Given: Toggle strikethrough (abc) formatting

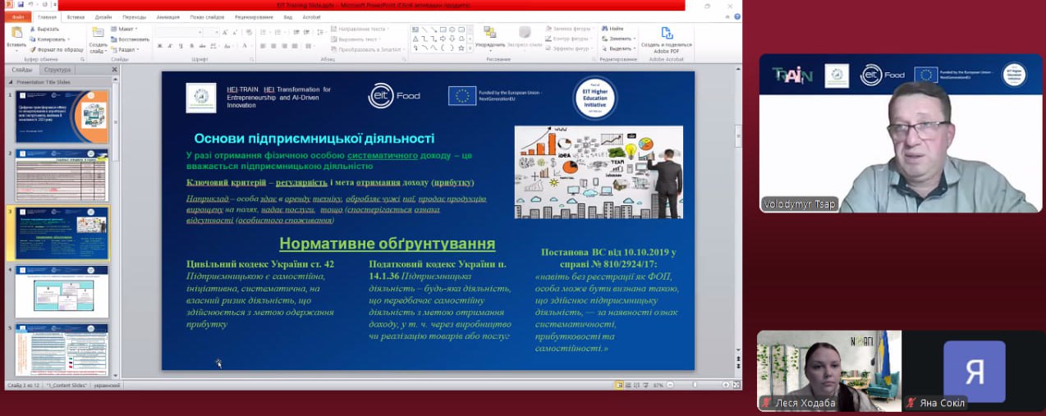Looking at the screenshot, I should point(202,46).
